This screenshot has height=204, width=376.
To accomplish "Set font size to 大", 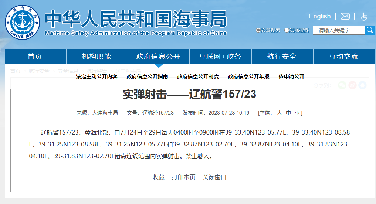I will point(280,113).
